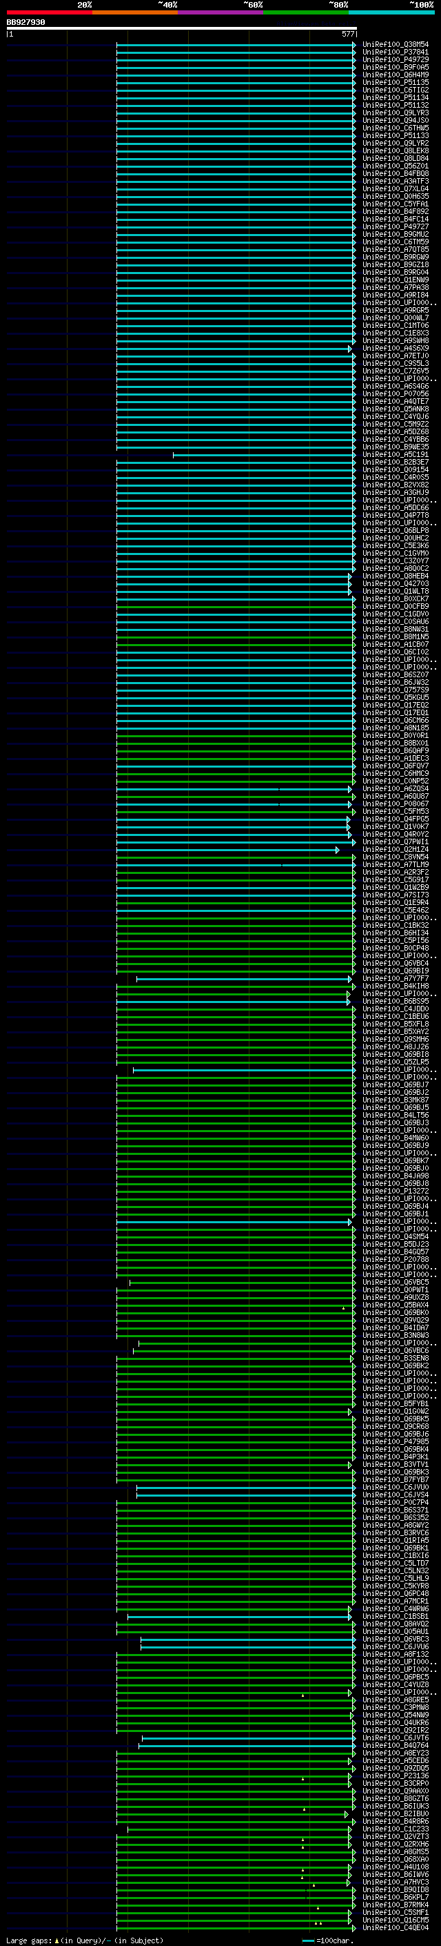Select hit UniRef100_Q9LYR3
Viewport: 441px width, 1946px height.
(x=396, y=113)
